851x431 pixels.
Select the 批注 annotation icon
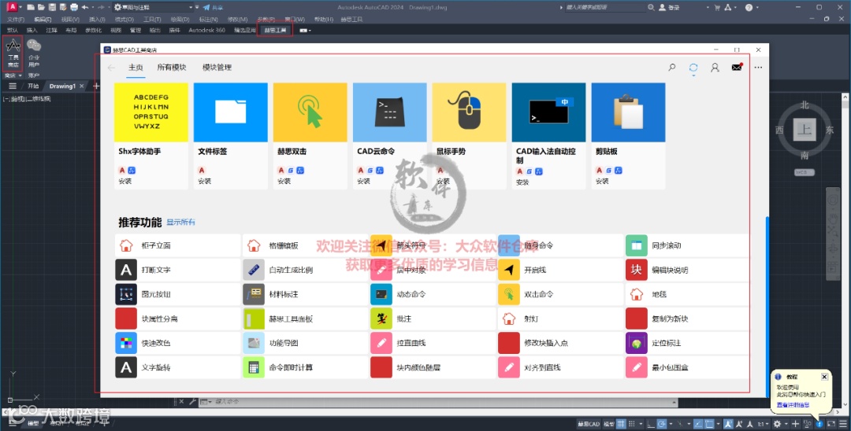tap(381, 319)
